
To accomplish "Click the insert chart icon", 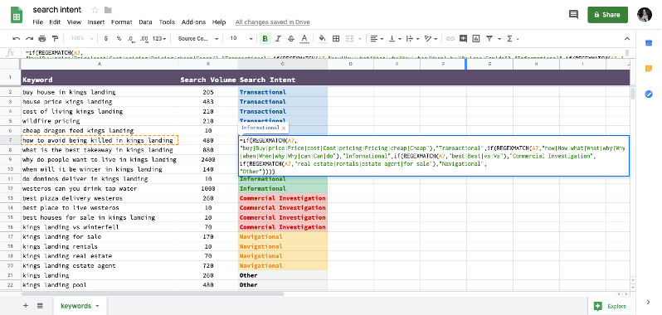I will click(476, 39).
